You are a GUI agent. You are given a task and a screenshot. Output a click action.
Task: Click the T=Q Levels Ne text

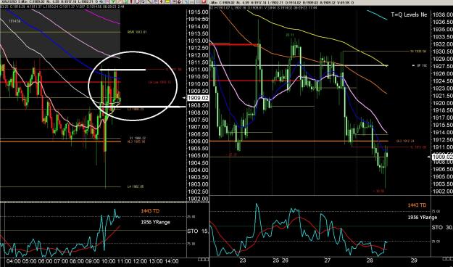409,15
